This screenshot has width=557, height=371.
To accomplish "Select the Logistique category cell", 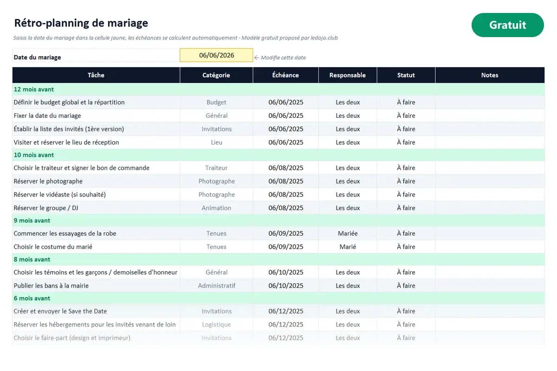I will [216, 325].
